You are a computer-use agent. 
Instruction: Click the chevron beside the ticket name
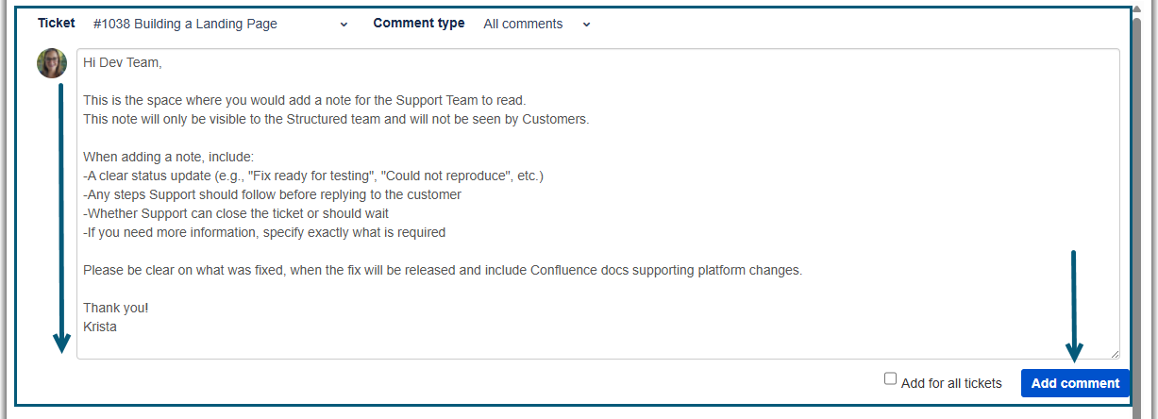point(344,25)
